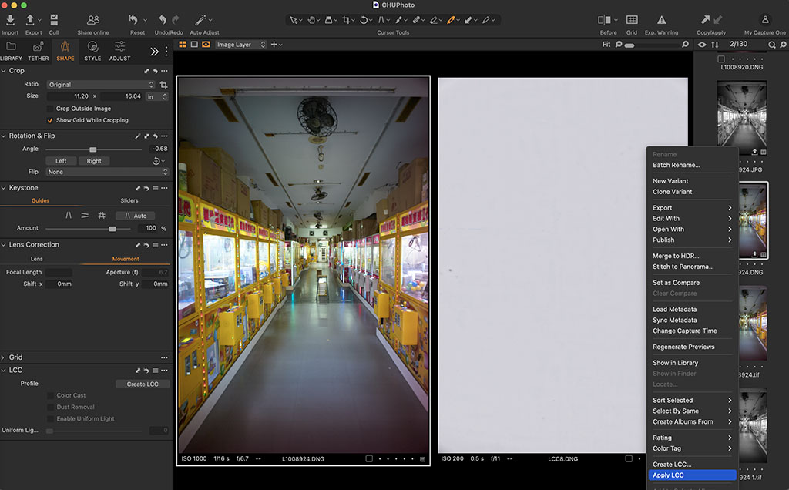Enable the Exposure Warning icon

coord(661,21)
